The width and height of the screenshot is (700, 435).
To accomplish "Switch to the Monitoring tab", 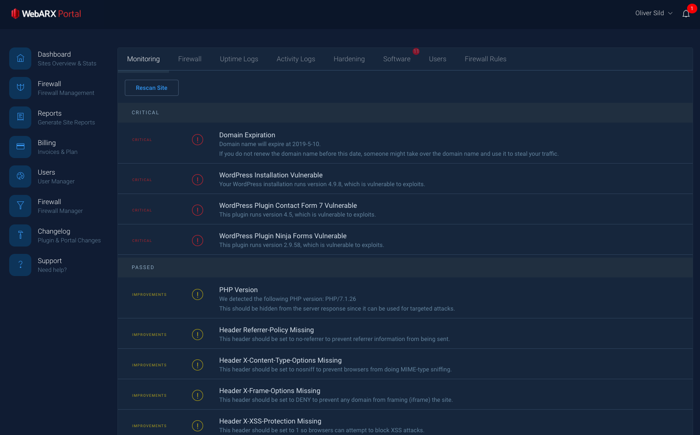I will (x=143, y=59).
